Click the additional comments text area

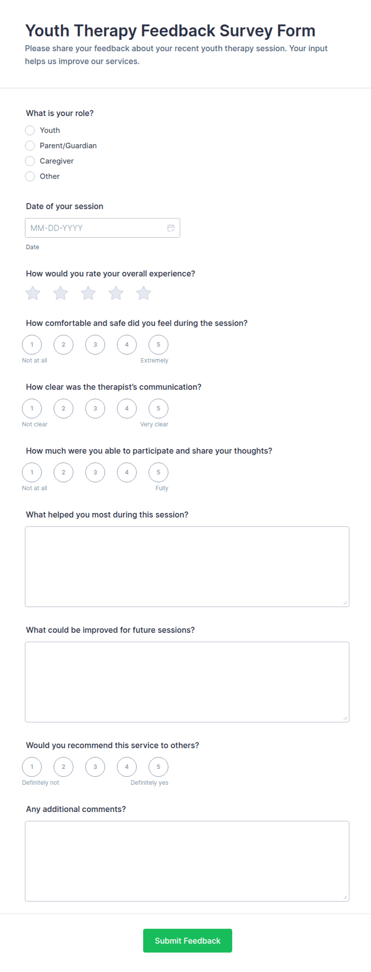(187, 861)
